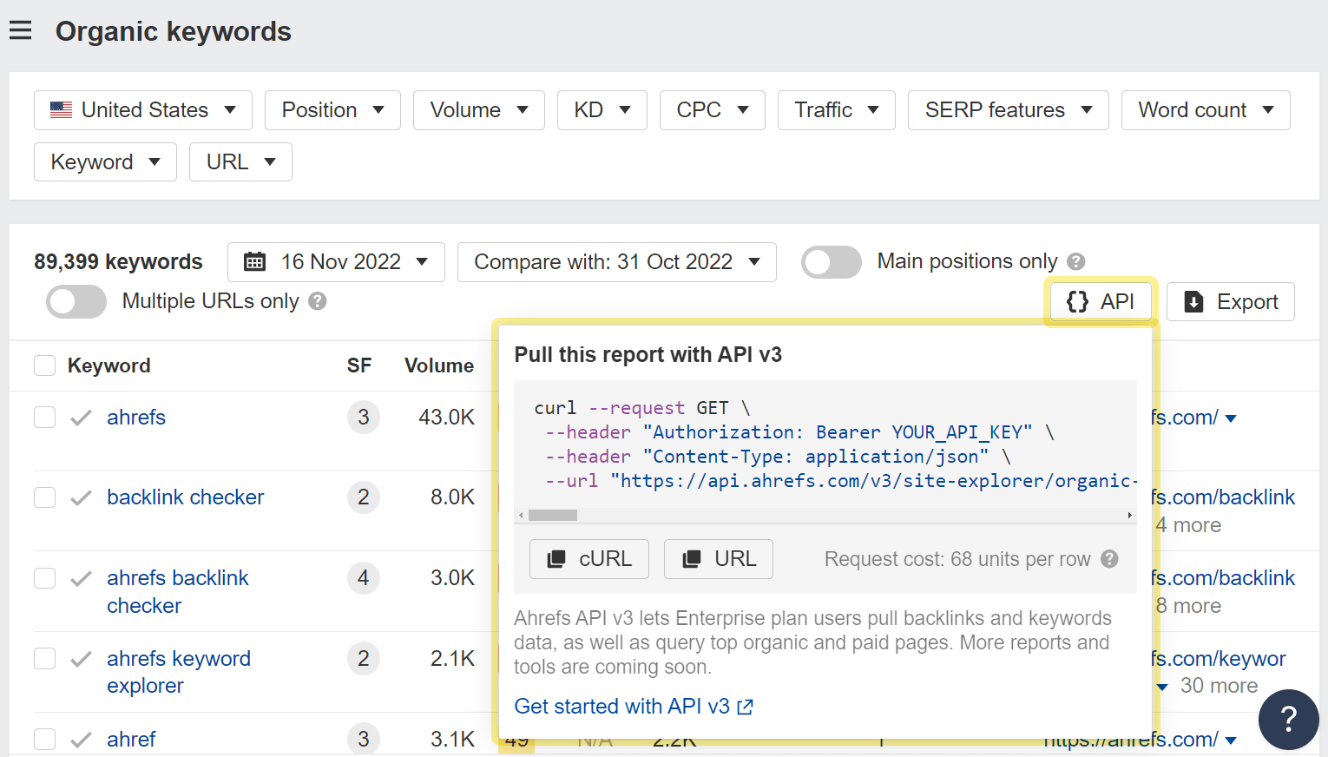Check the backlink checker row checkbox

coord(44,497)
